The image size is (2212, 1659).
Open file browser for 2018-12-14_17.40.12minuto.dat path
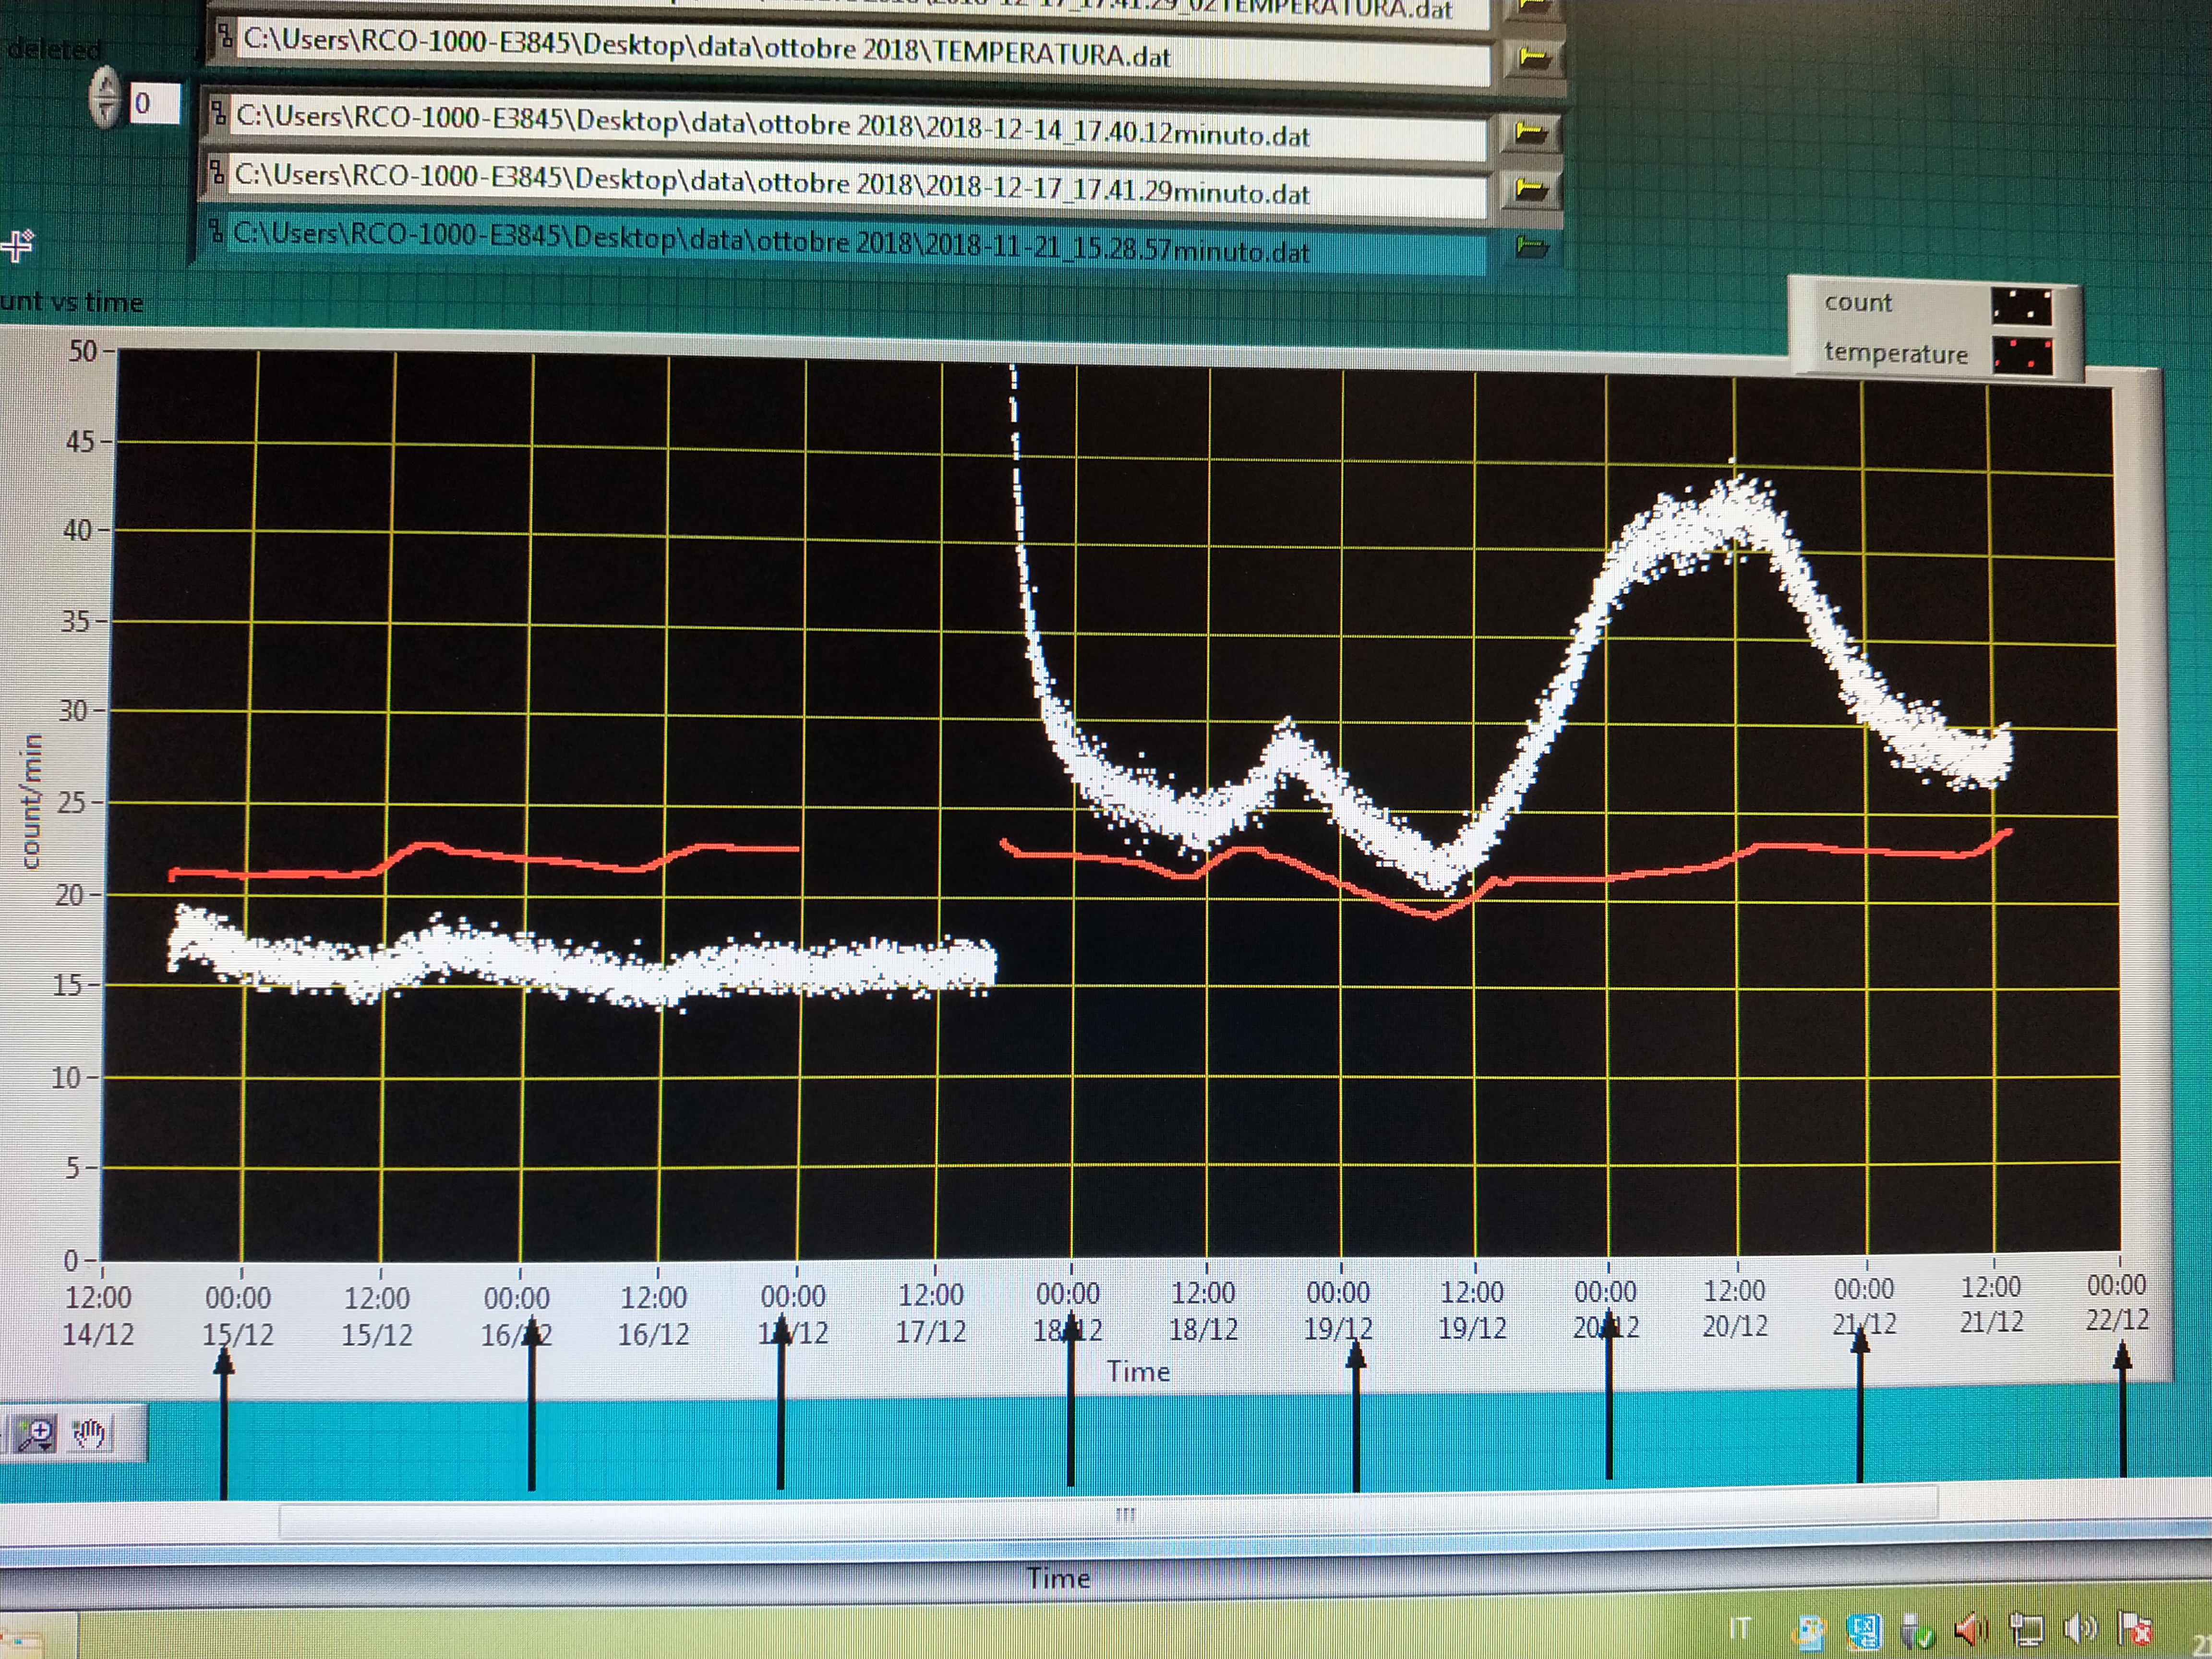click(1530, 132)
